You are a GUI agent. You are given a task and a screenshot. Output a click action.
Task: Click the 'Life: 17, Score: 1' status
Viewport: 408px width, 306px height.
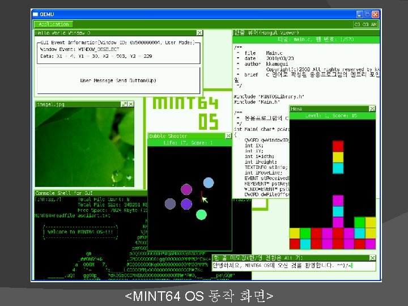click(188, 143)
